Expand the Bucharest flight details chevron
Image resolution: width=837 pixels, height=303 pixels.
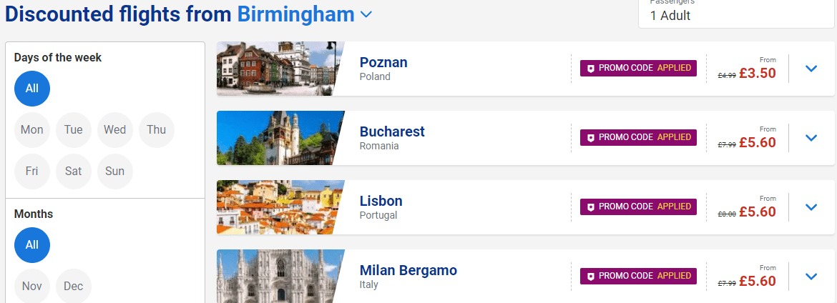811,138
